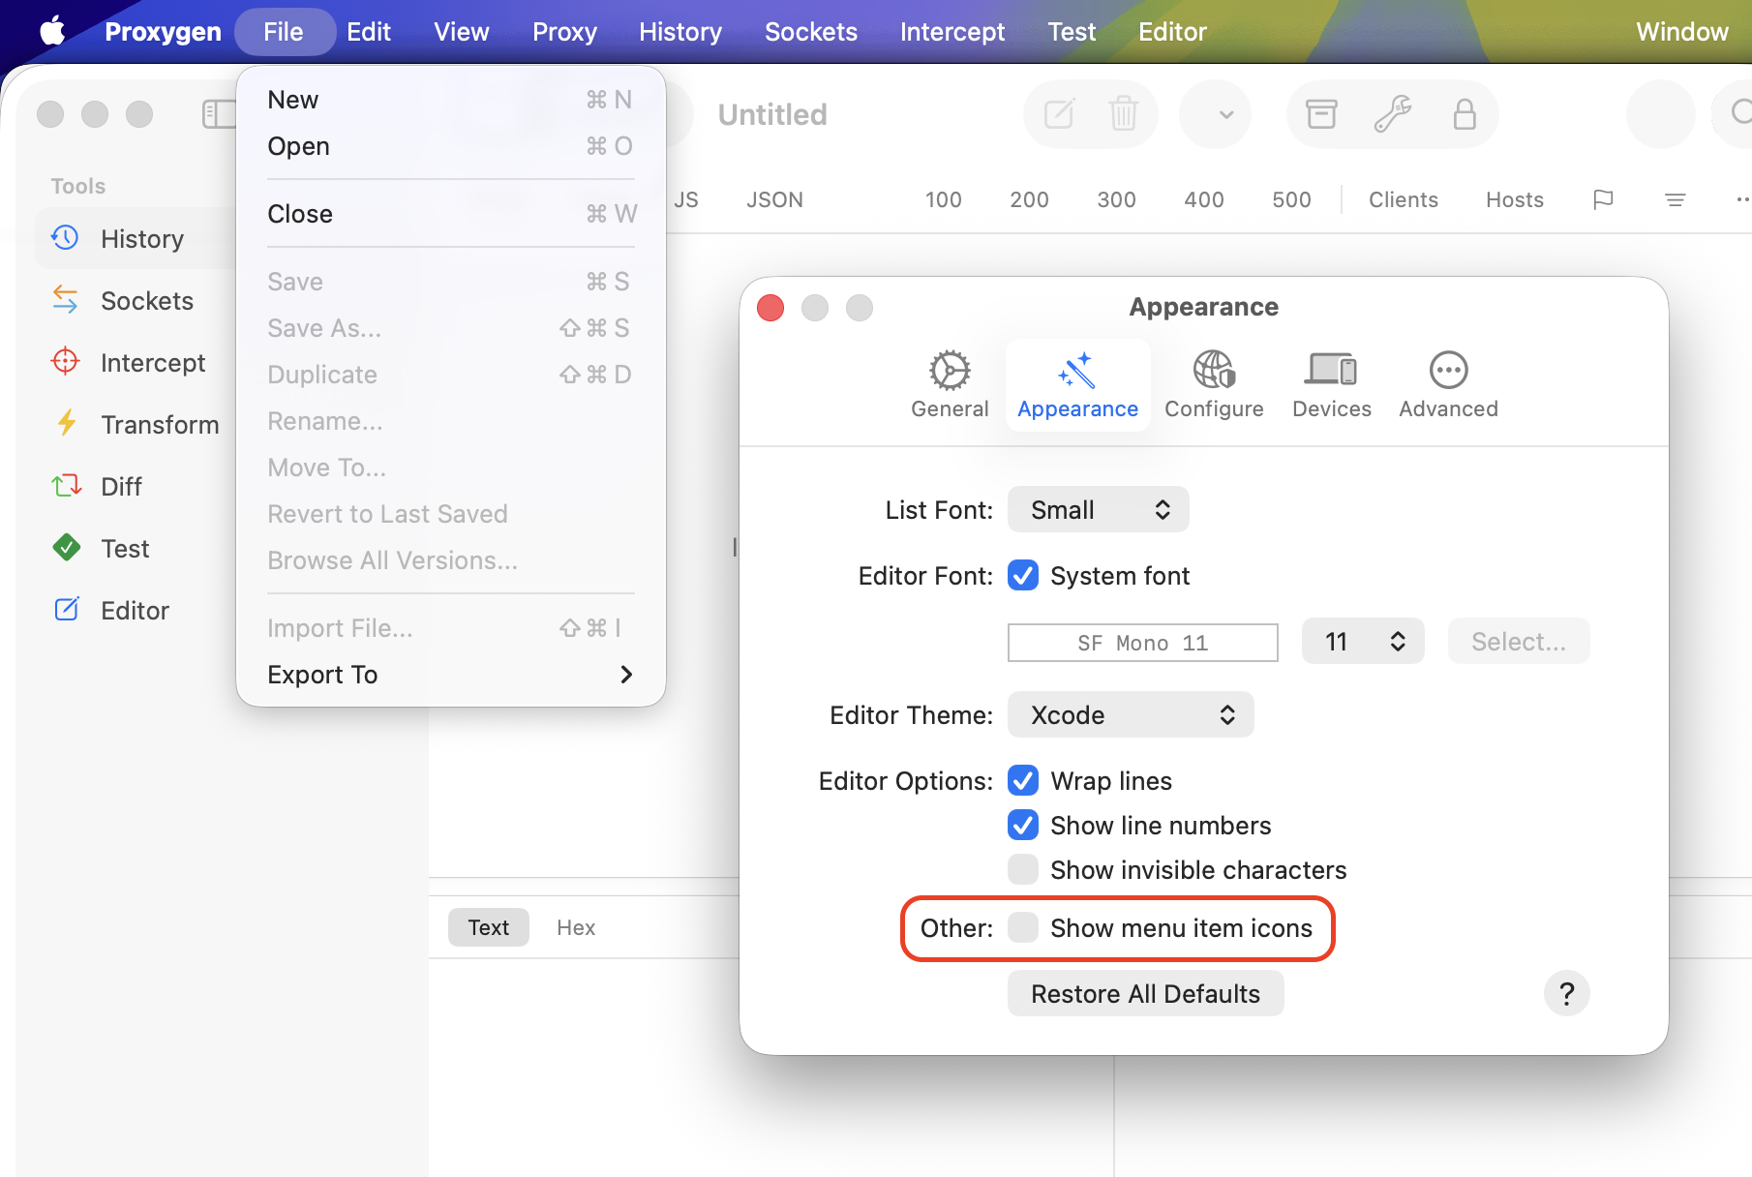Viewport: 1752px width, 1177px height.
Task: Turn on Show menu item icons
Action: pyautogui.click(x=1023, y=927)
